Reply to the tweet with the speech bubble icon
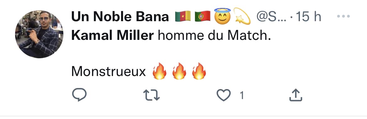The height and width of the screenshot is (119, 367). point(79,95)
